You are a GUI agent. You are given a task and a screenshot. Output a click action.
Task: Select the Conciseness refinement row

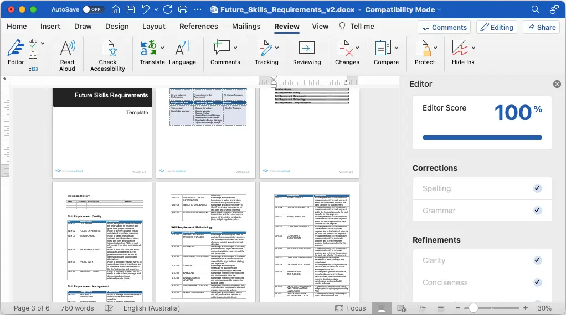(x=482, y=282)
